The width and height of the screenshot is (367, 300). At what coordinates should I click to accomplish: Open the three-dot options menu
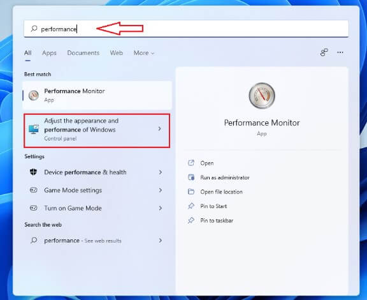[340, 52]
